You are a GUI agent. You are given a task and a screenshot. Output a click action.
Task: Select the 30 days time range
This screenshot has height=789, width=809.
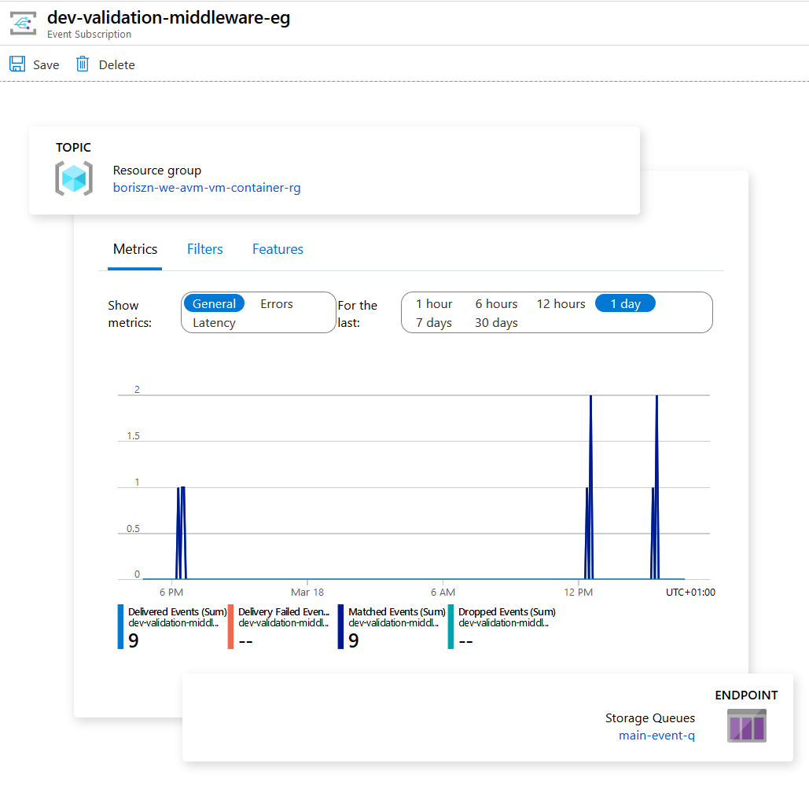click(495, 322)
